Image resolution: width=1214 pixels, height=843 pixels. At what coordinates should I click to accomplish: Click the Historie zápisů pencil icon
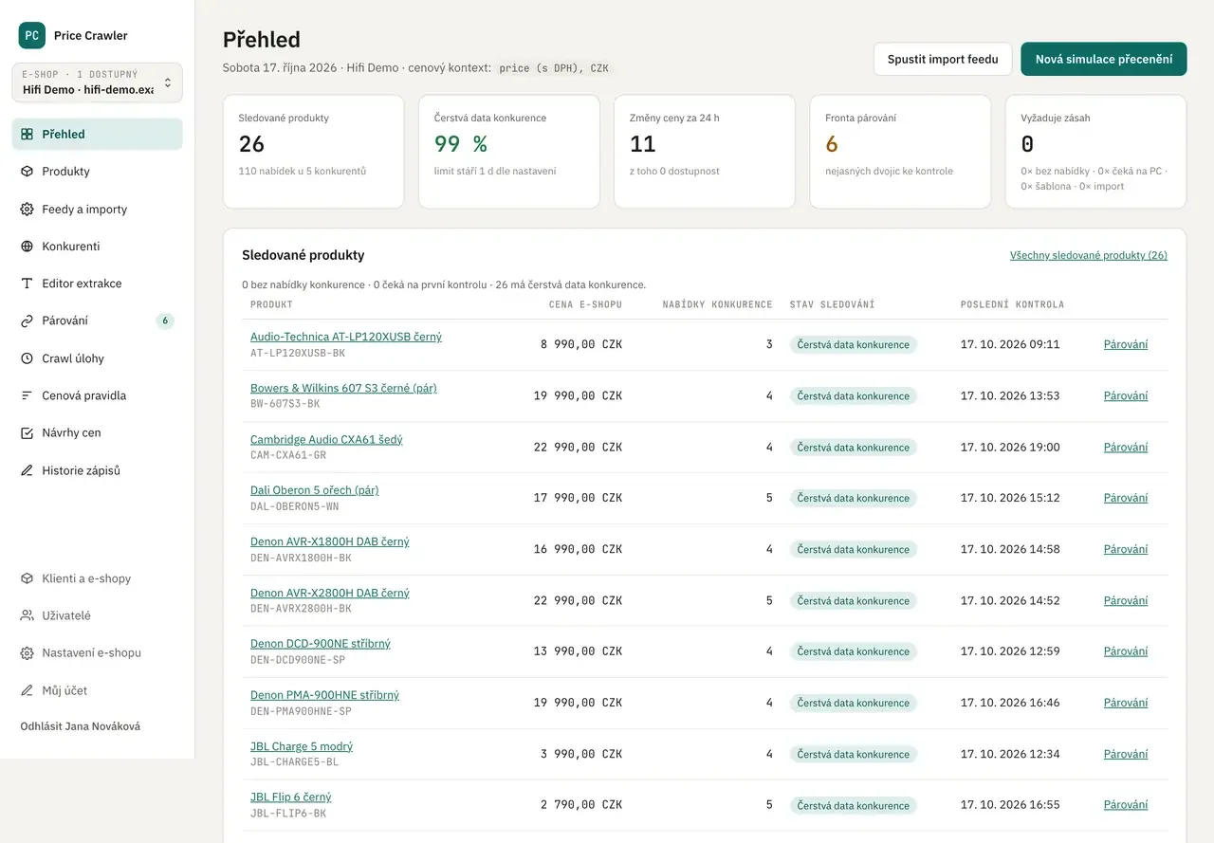(27, 470)
